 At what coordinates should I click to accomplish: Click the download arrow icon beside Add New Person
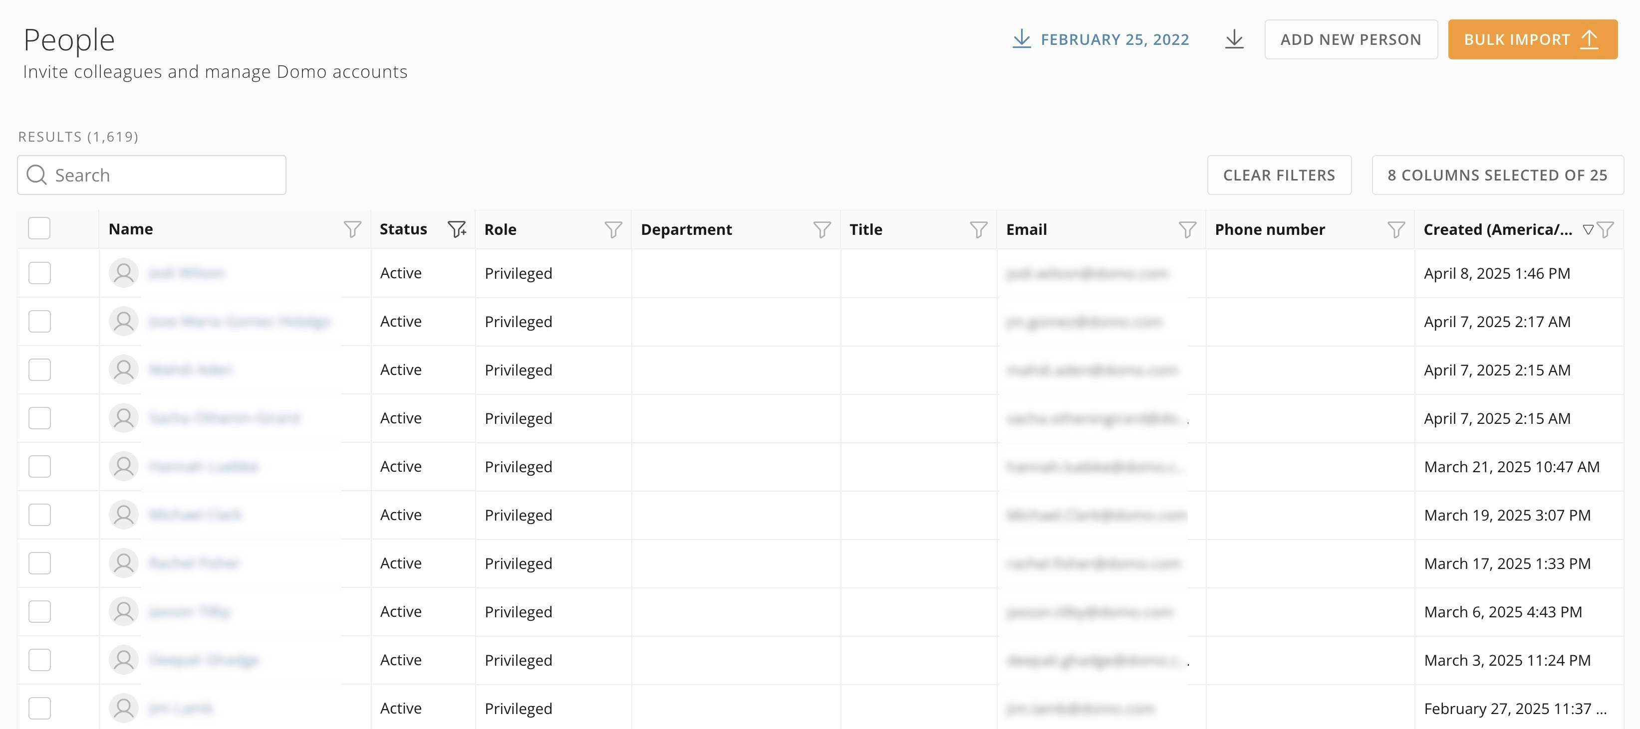tap(1234, 39)
